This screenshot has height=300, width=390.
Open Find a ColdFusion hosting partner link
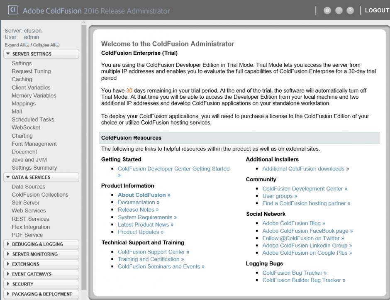306,203
